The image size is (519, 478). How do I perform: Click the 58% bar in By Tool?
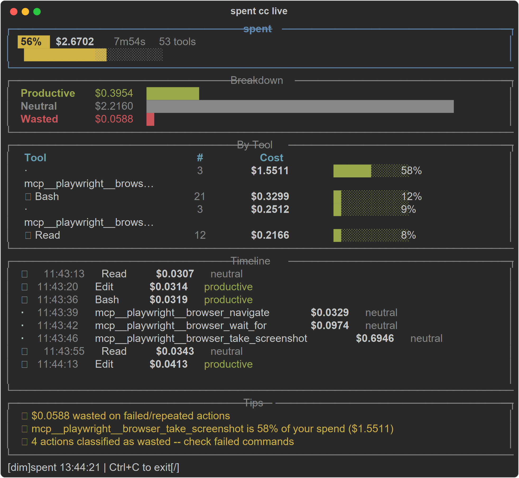click(x=371, y=171)
